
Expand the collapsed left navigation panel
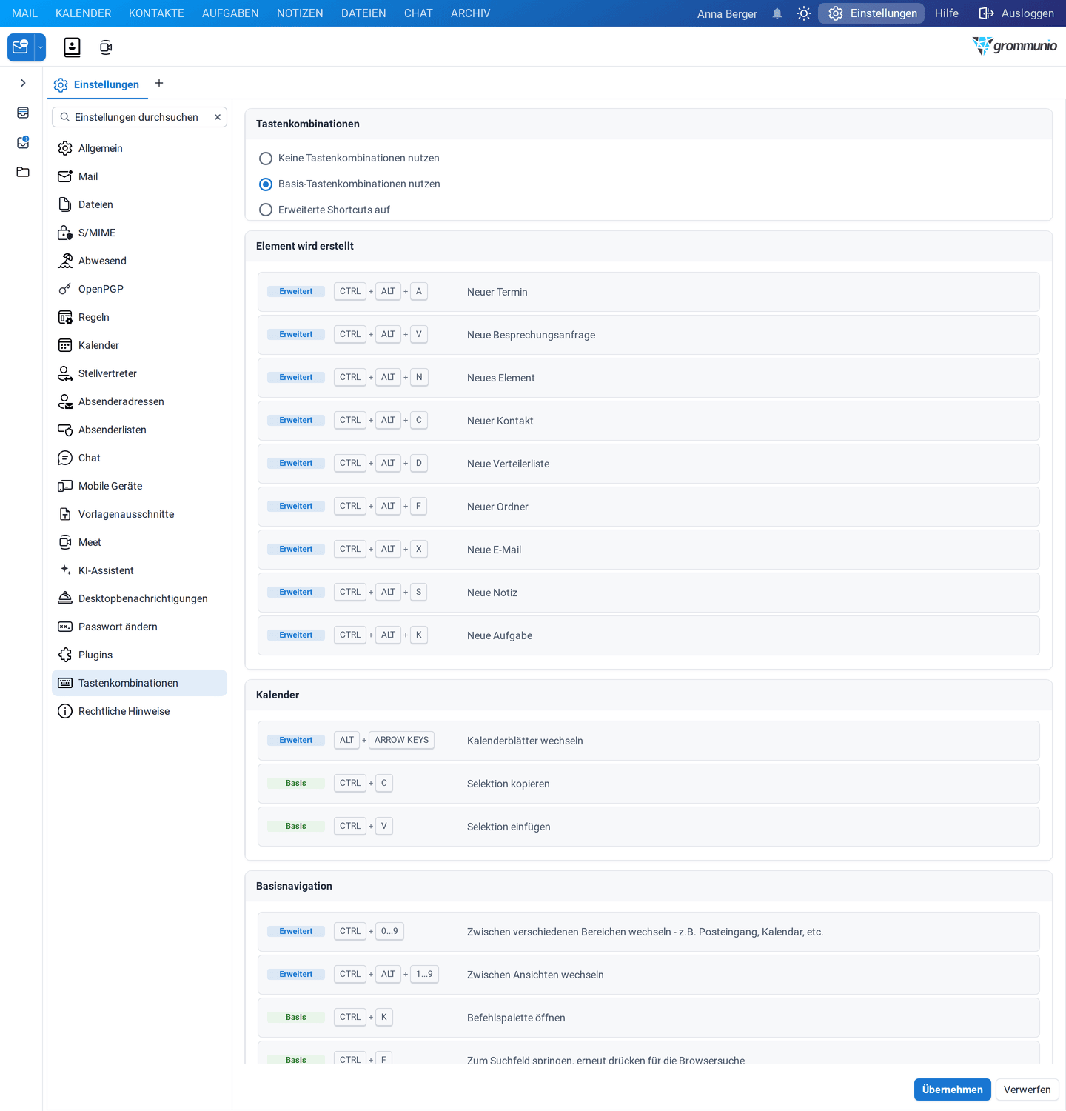coord(23,83)
